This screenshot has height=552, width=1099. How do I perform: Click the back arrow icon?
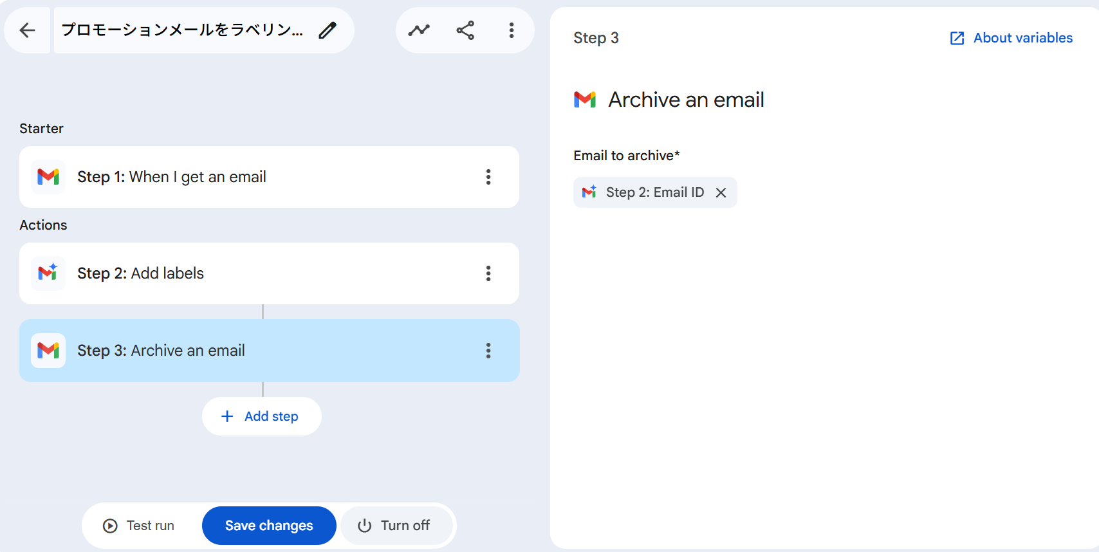[x=27, y=30]
